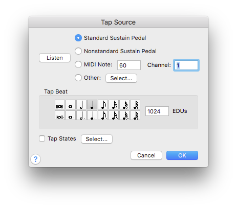Select Standard Sustain Pedal radio button

[78, 38]
